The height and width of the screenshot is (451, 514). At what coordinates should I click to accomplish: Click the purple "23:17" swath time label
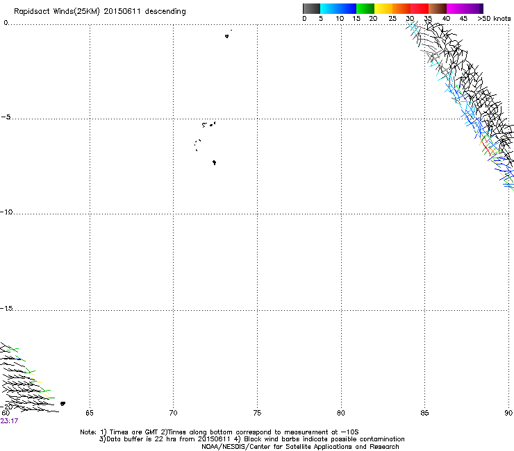(x=9, y=421)
